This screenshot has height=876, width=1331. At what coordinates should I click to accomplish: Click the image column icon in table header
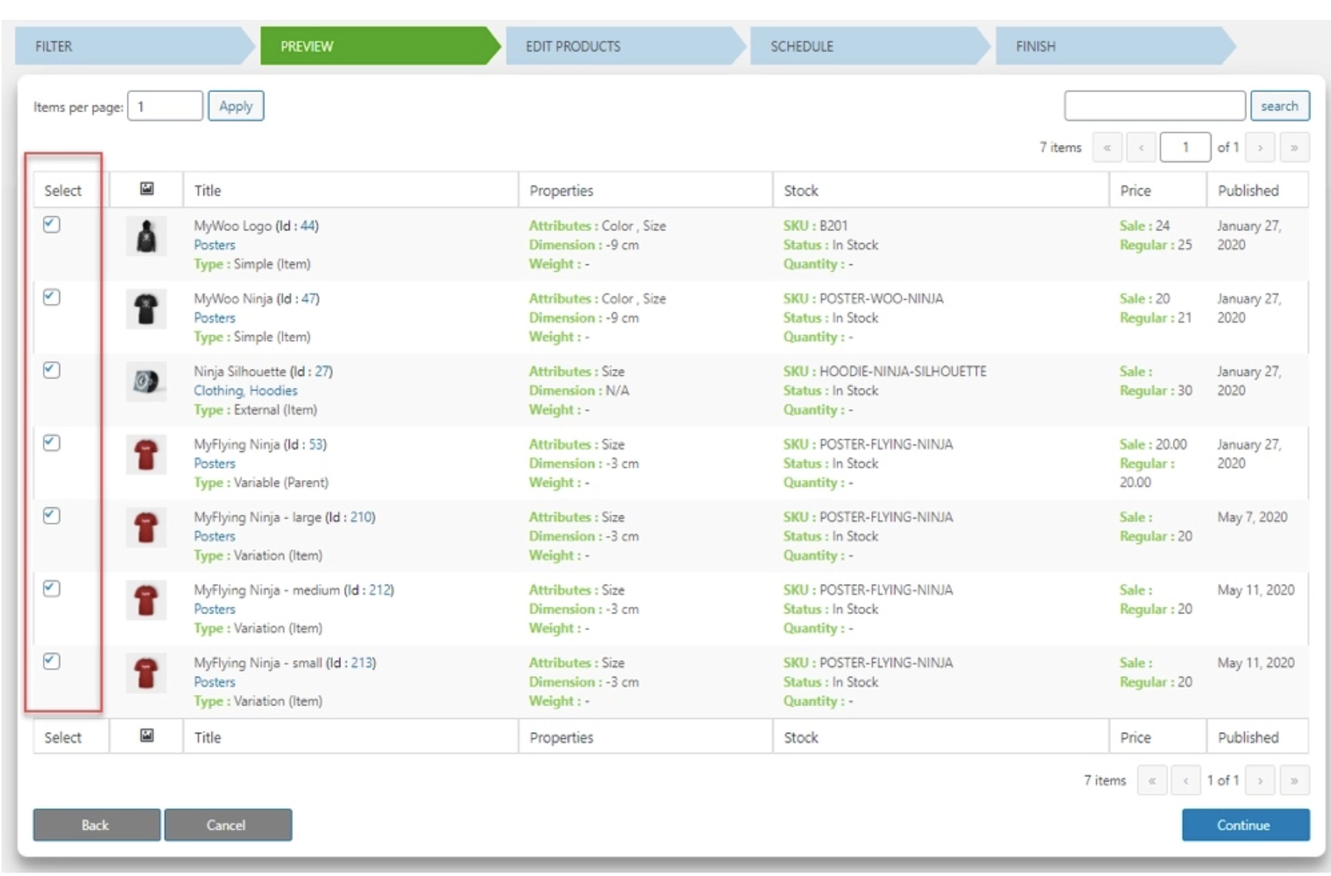147,189
